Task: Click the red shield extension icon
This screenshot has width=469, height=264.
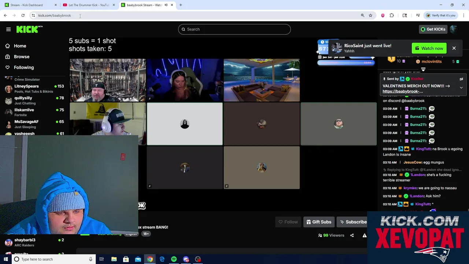Action: [x=383, y=15]
